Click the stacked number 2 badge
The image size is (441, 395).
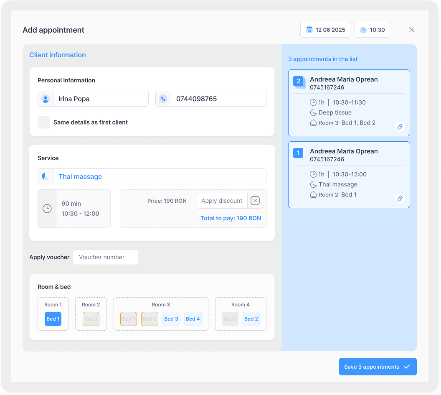coord(298,82)
